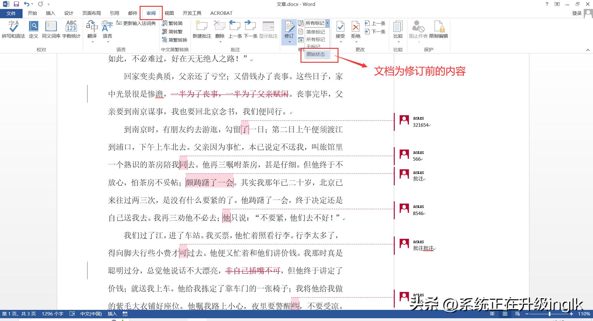
Task: Open the undo history dropdown arrow
Action: pos(32,4)
